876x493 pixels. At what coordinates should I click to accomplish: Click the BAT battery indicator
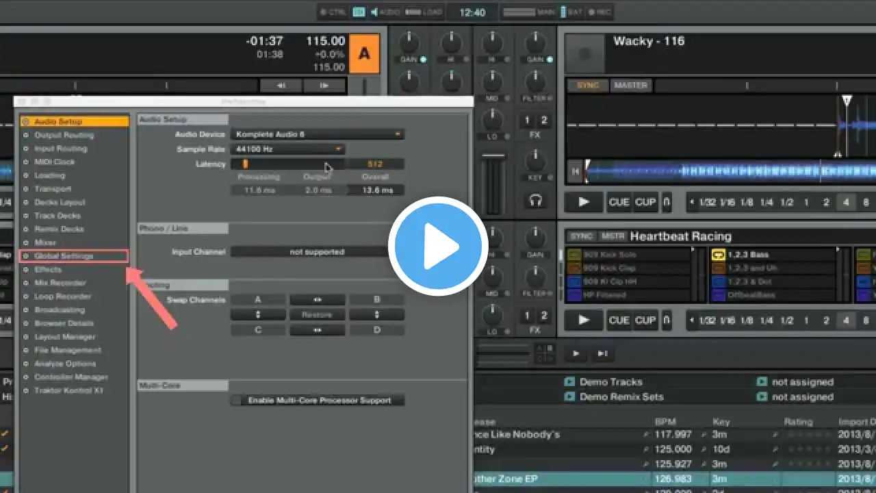573,12
